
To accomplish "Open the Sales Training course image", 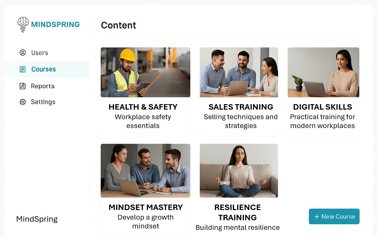I will coord(239,72).
